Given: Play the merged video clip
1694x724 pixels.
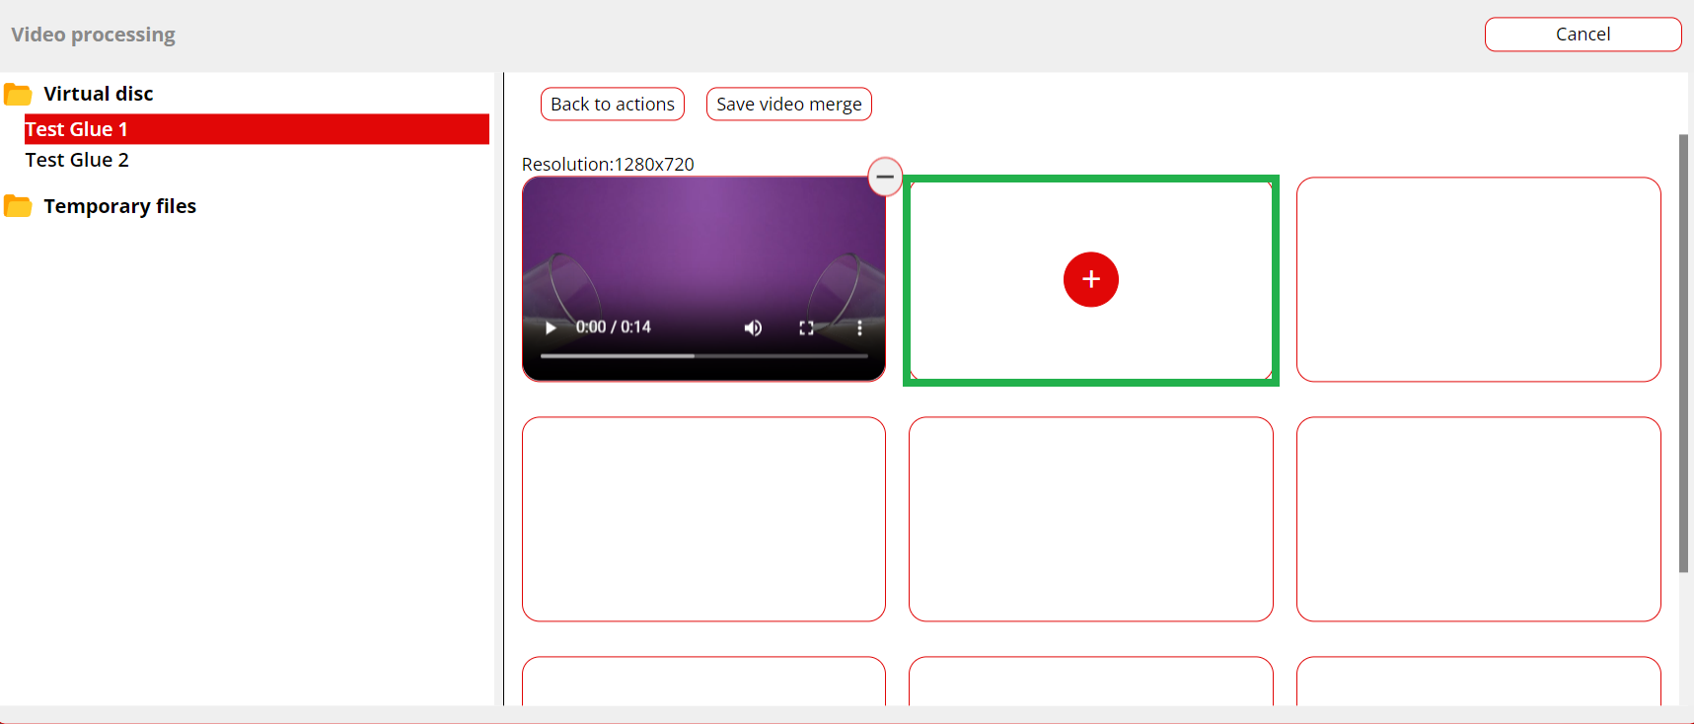Looking at the screenshot, I should (x=551, y=327).
